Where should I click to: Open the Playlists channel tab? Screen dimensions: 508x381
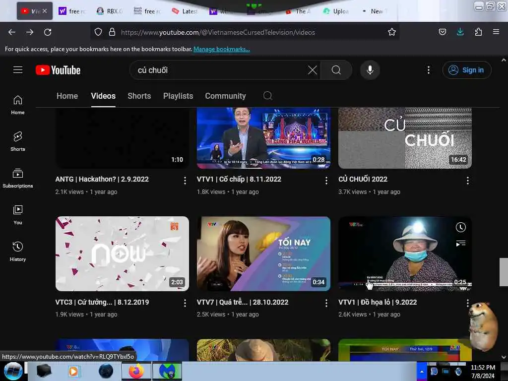(x=178, y=96)
